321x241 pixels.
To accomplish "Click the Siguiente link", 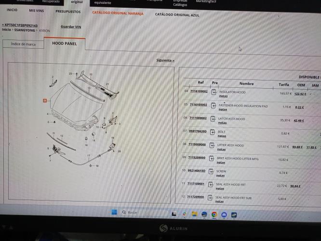I will point(165,60).
